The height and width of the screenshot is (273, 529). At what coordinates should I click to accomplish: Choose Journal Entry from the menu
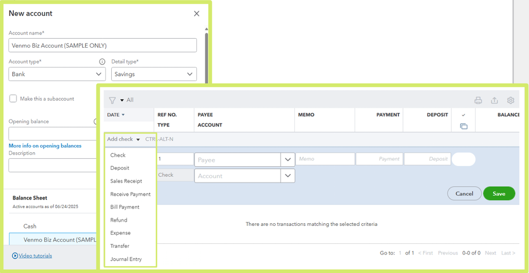pos(126,259)
